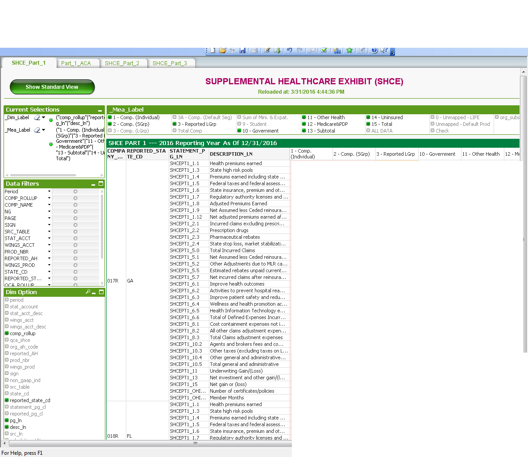Click the Undo toolbar icon
The height and width of the screenshot is (457, 528).
(289, 50)
